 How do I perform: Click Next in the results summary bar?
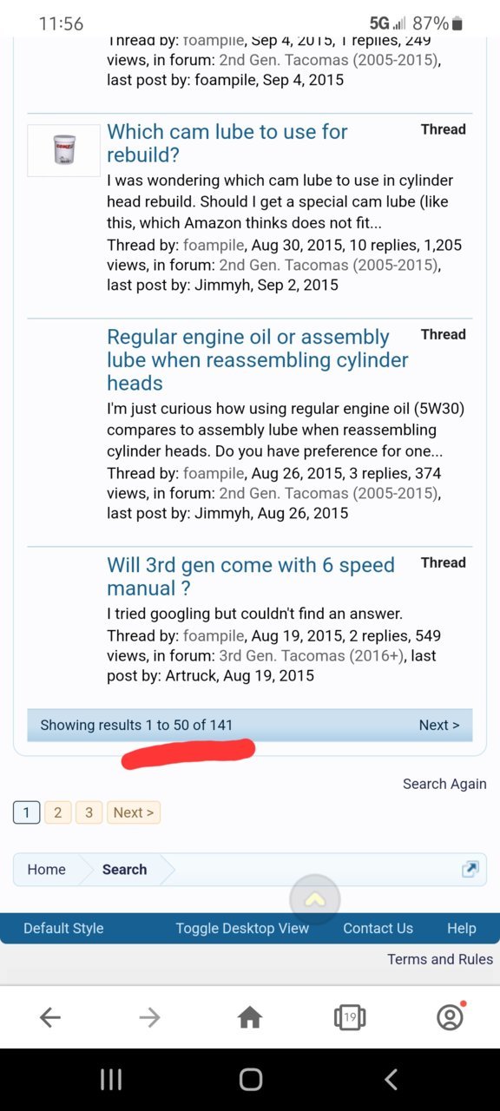pyautogui.click(x=439, y=725)
